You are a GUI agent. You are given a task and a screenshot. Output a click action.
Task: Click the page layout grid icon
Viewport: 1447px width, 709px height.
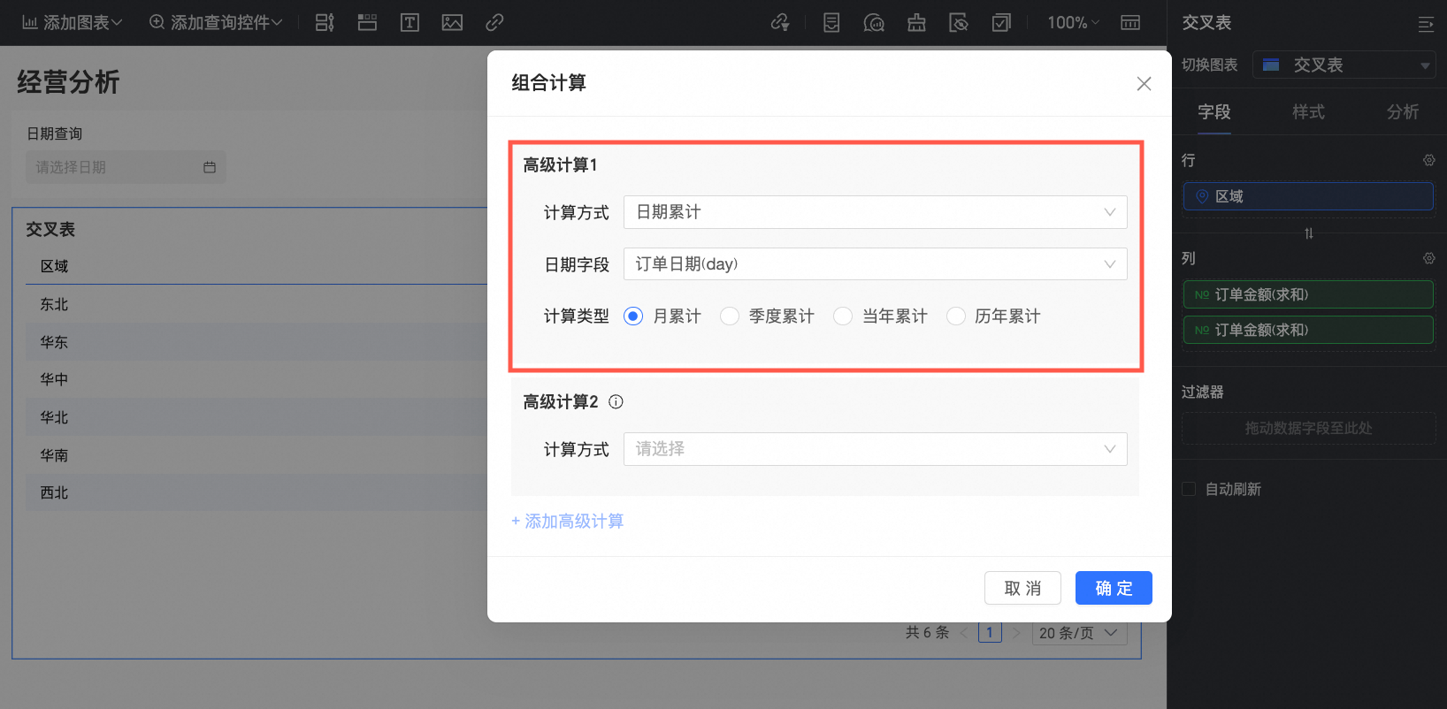1130,22
